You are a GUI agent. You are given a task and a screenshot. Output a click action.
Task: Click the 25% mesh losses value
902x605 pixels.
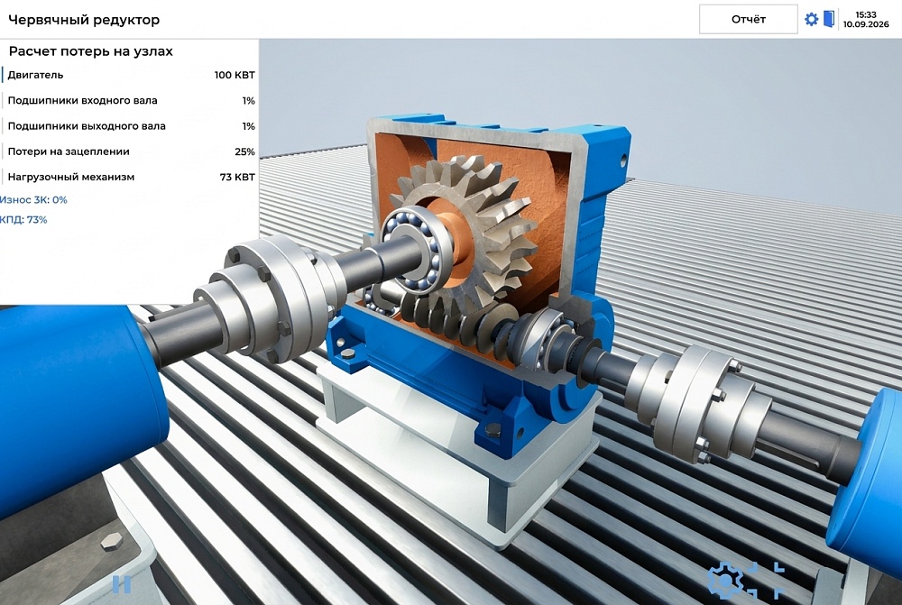[244, 151]
